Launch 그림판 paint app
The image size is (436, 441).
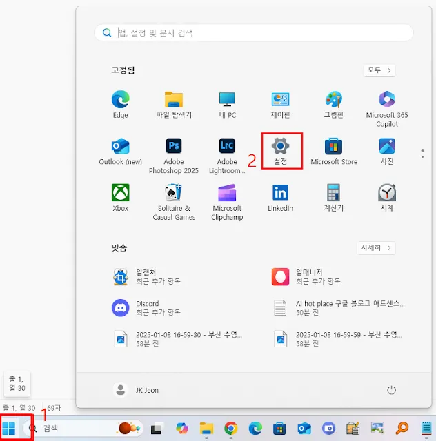click(x=333, y=104)
